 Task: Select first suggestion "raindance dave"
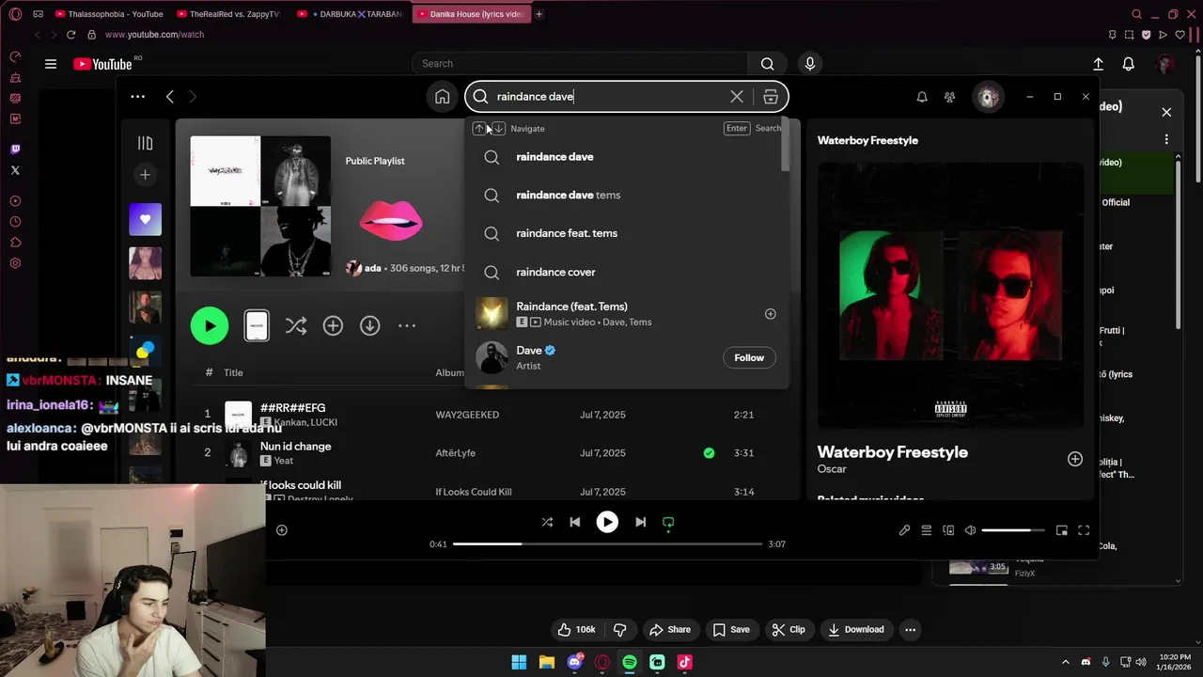click(x=626, y=157)
